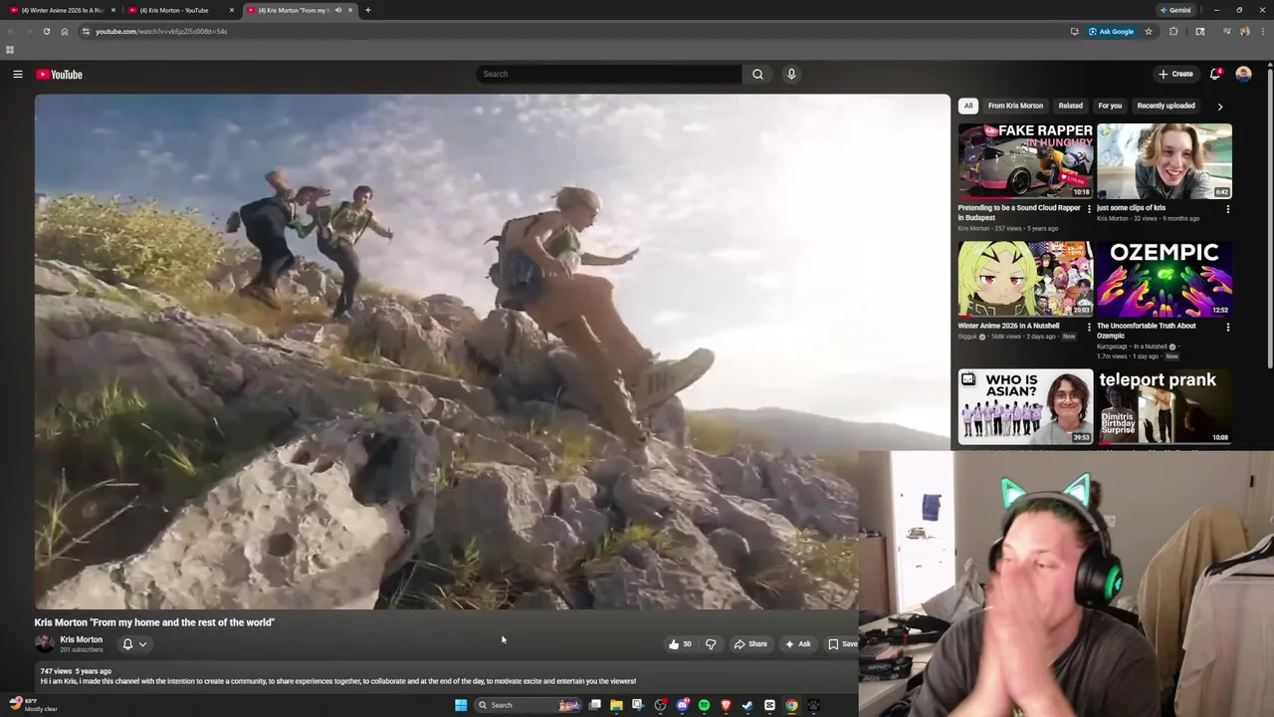Mute the tab via its speaker icon
The width and height of the screenshot is (1274, 717).
coord(337,10)
